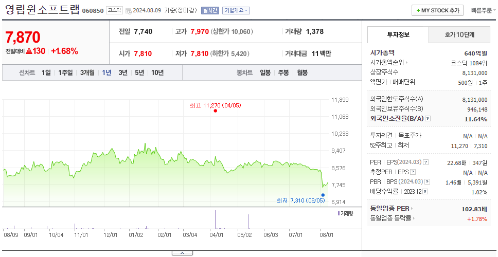The height and width of the screenshot is (257, 498).
Task: Click 외국인소진율 value 11.64%
Action: coord(477,119)
